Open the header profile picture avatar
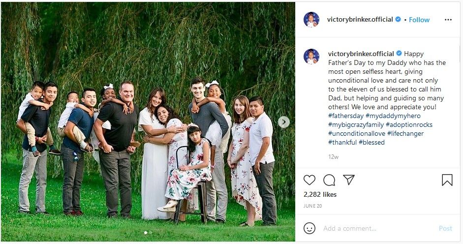 (311, 20)
